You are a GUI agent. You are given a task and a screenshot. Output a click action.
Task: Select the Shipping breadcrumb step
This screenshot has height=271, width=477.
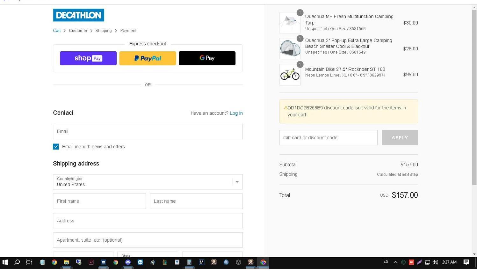[x=104, y=31]
